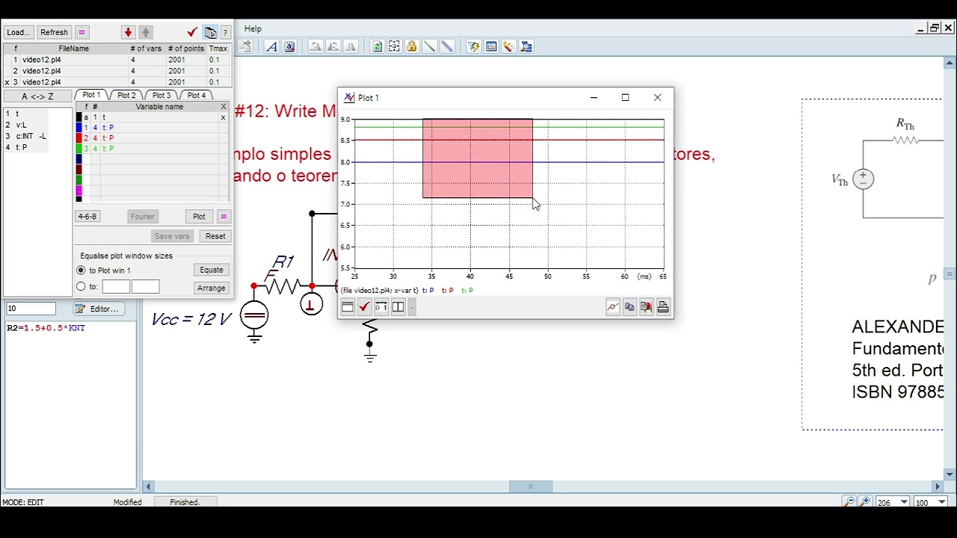The height and width of the screenshot is (538, 957).
Task: Click the split-pane cursor icon in Plot 1
Action: (x=398, y=307)
